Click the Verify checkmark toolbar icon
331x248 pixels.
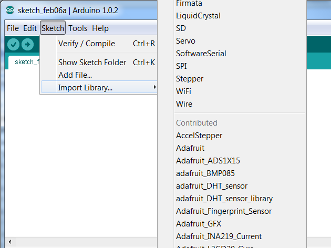click(13, 45)
